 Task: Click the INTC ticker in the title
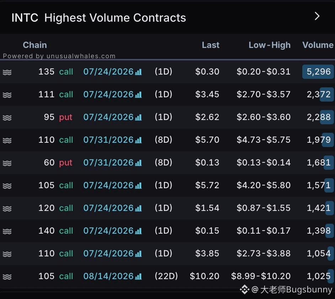tap(25, 17)
